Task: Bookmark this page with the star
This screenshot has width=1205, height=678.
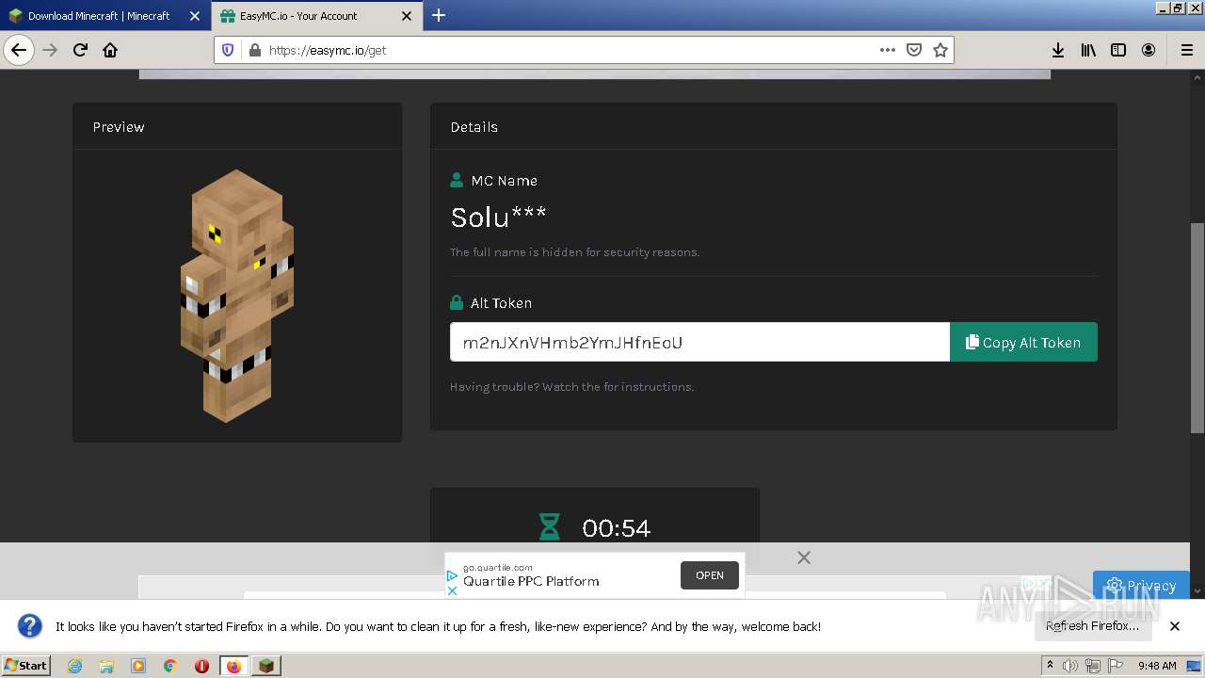Action: click(x=940, y=50)
